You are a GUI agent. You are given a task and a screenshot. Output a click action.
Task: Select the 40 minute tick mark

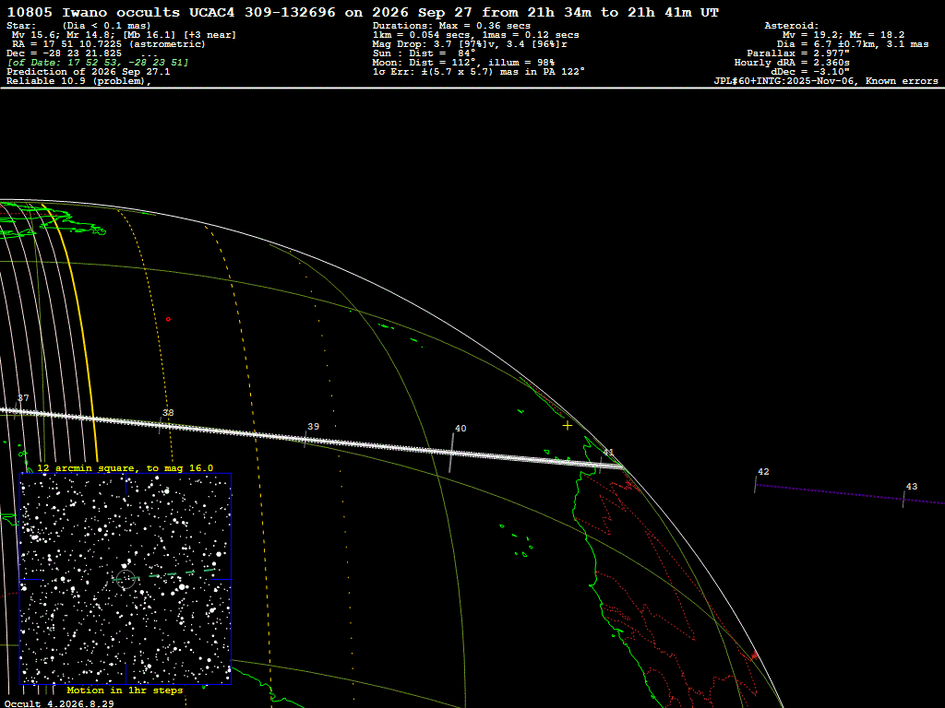point(451,452)
